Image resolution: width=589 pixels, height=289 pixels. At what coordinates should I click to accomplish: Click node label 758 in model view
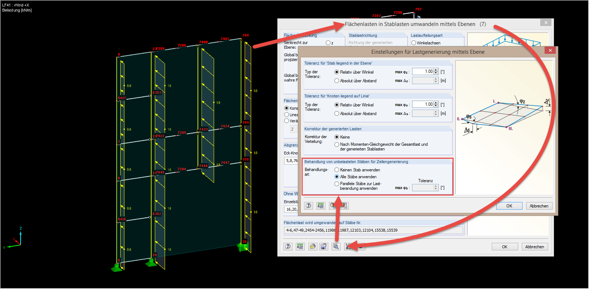pos(246,159)
